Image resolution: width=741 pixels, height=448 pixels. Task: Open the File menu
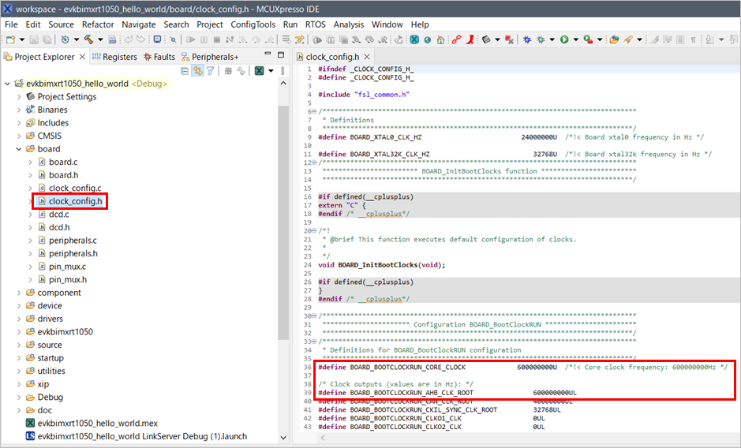pos(11,24)
